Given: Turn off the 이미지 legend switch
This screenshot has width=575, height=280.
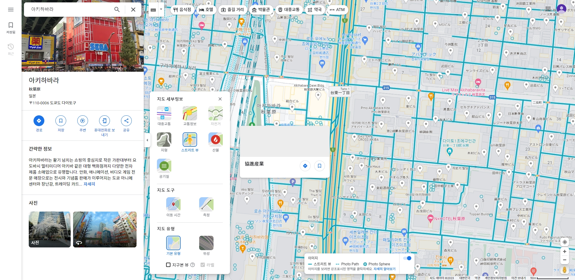Looking at the screenshot, I should tap(407, 258).
